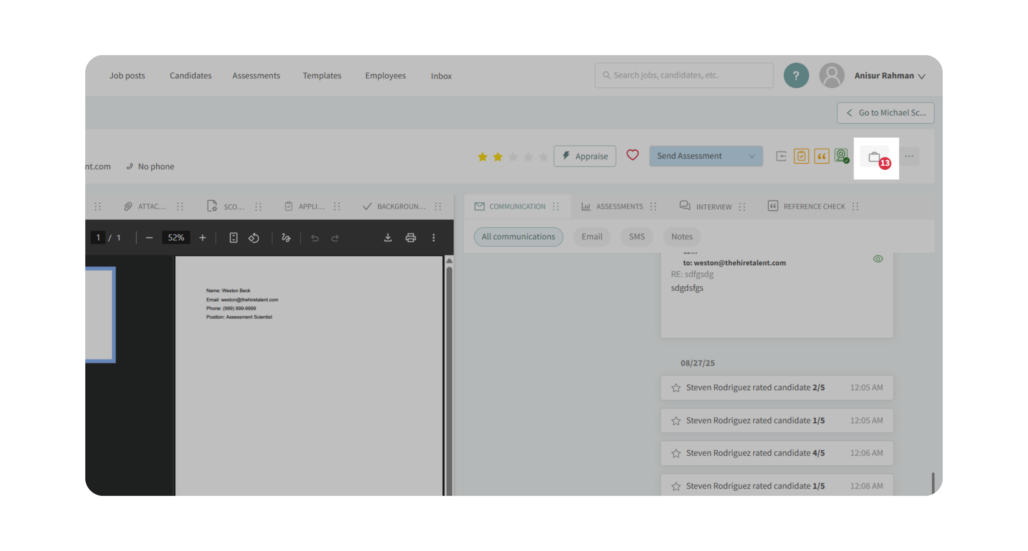Set candidate rating to four stars
The image size is (1028, 551).
click(x=528, y=157)
